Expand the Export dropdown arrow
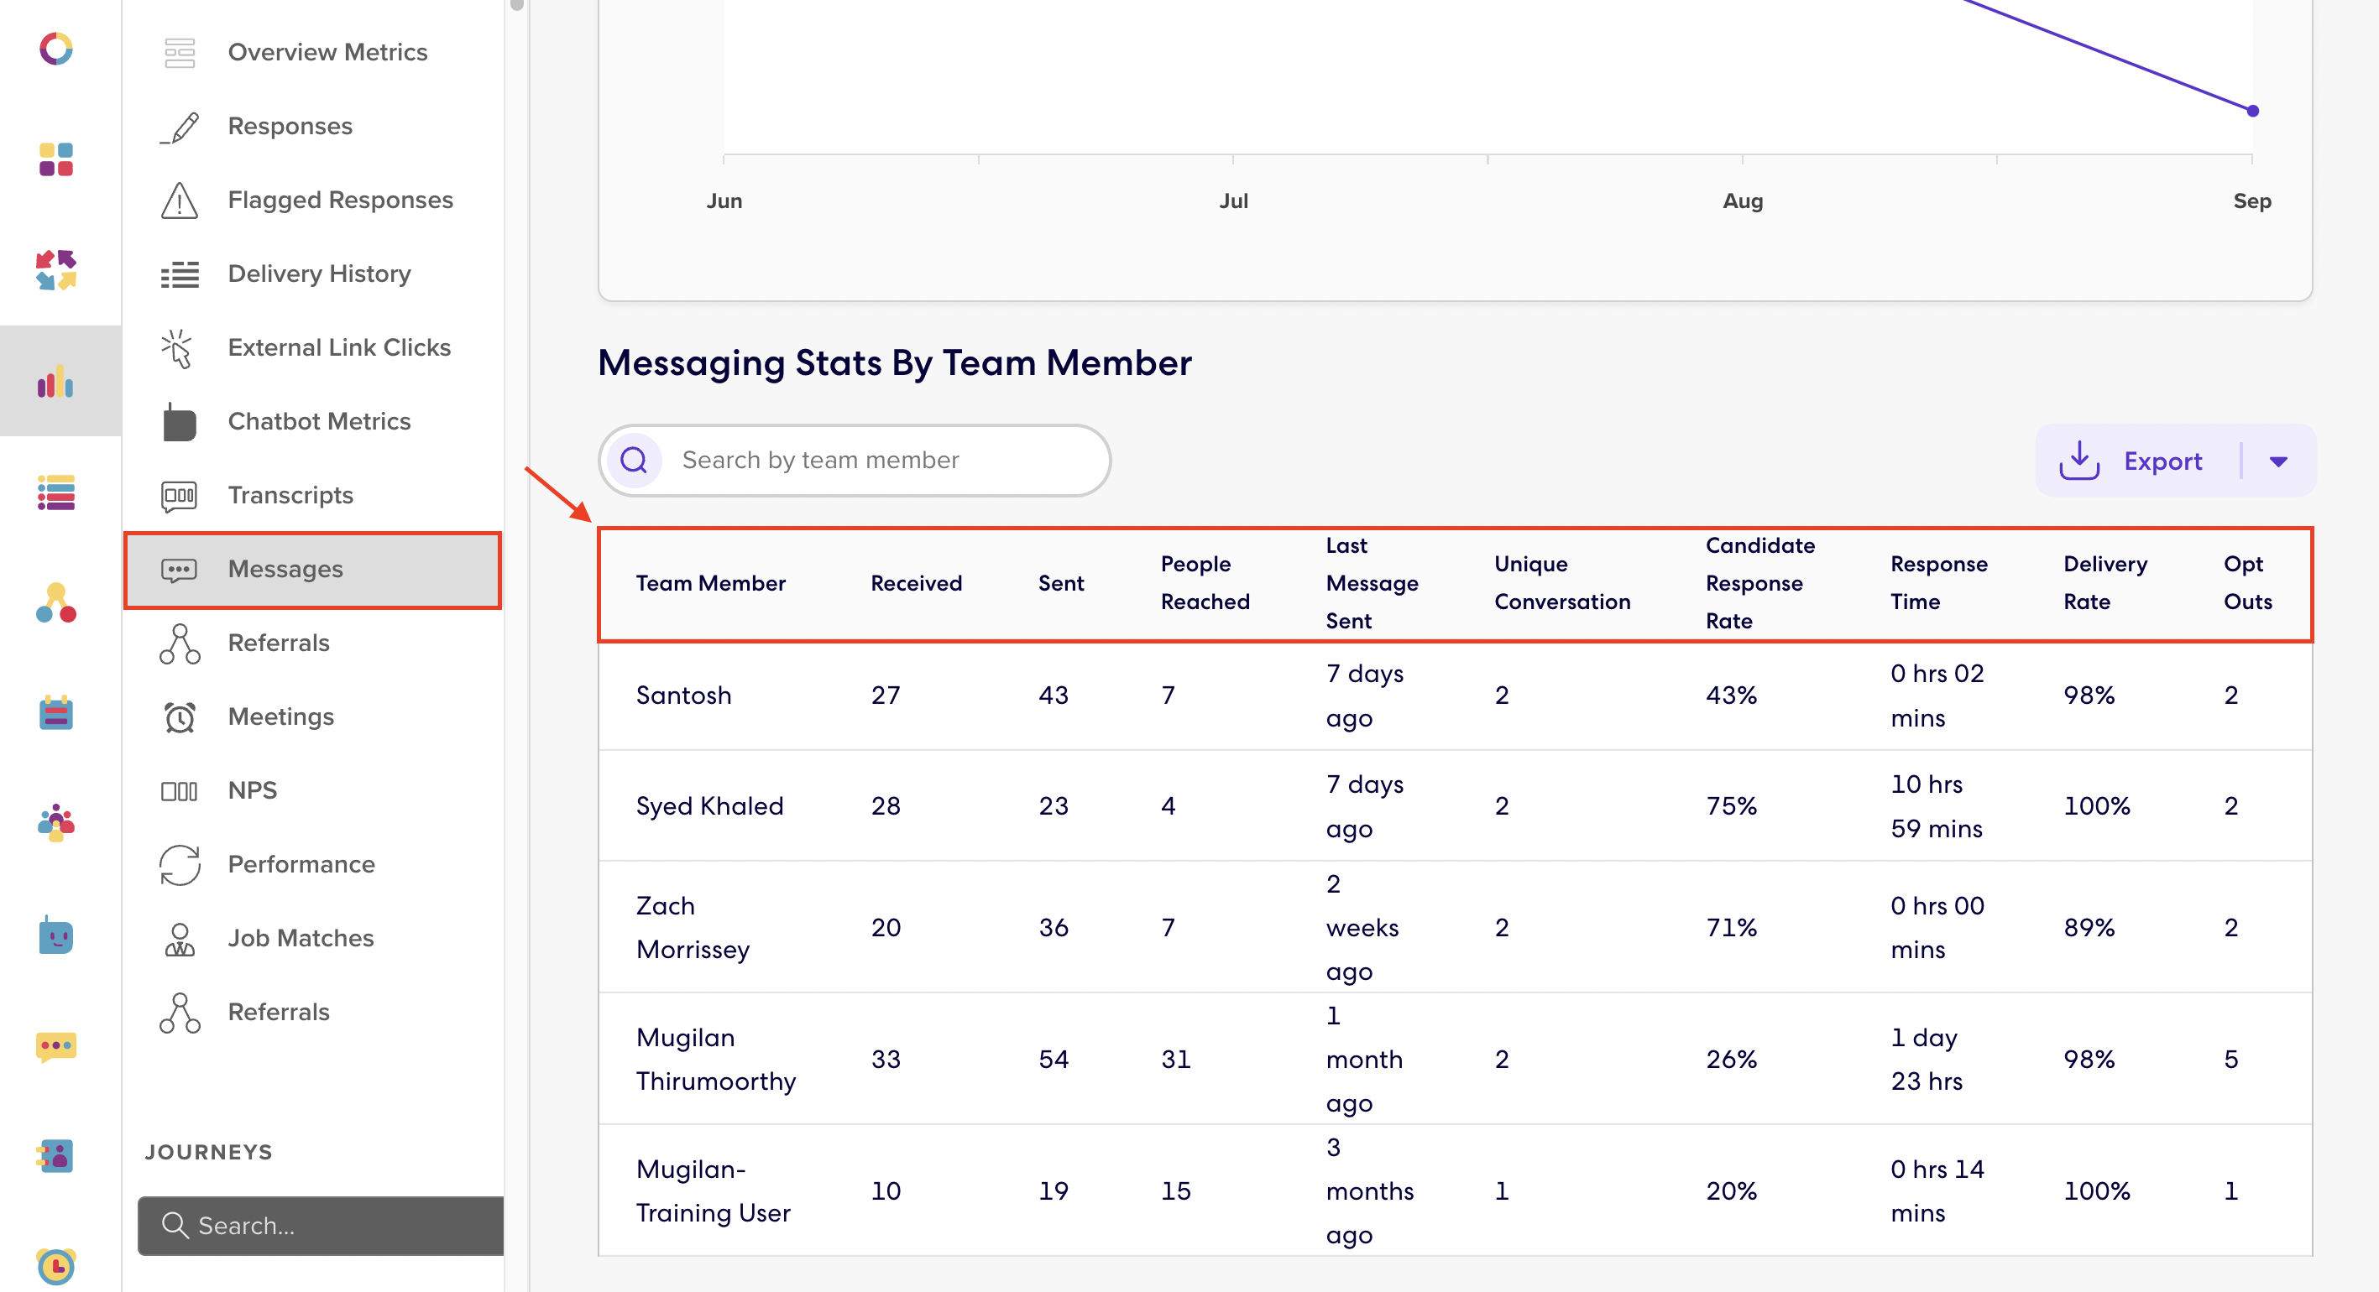The image size is (2379, 1292). (x=2278, y=461)
